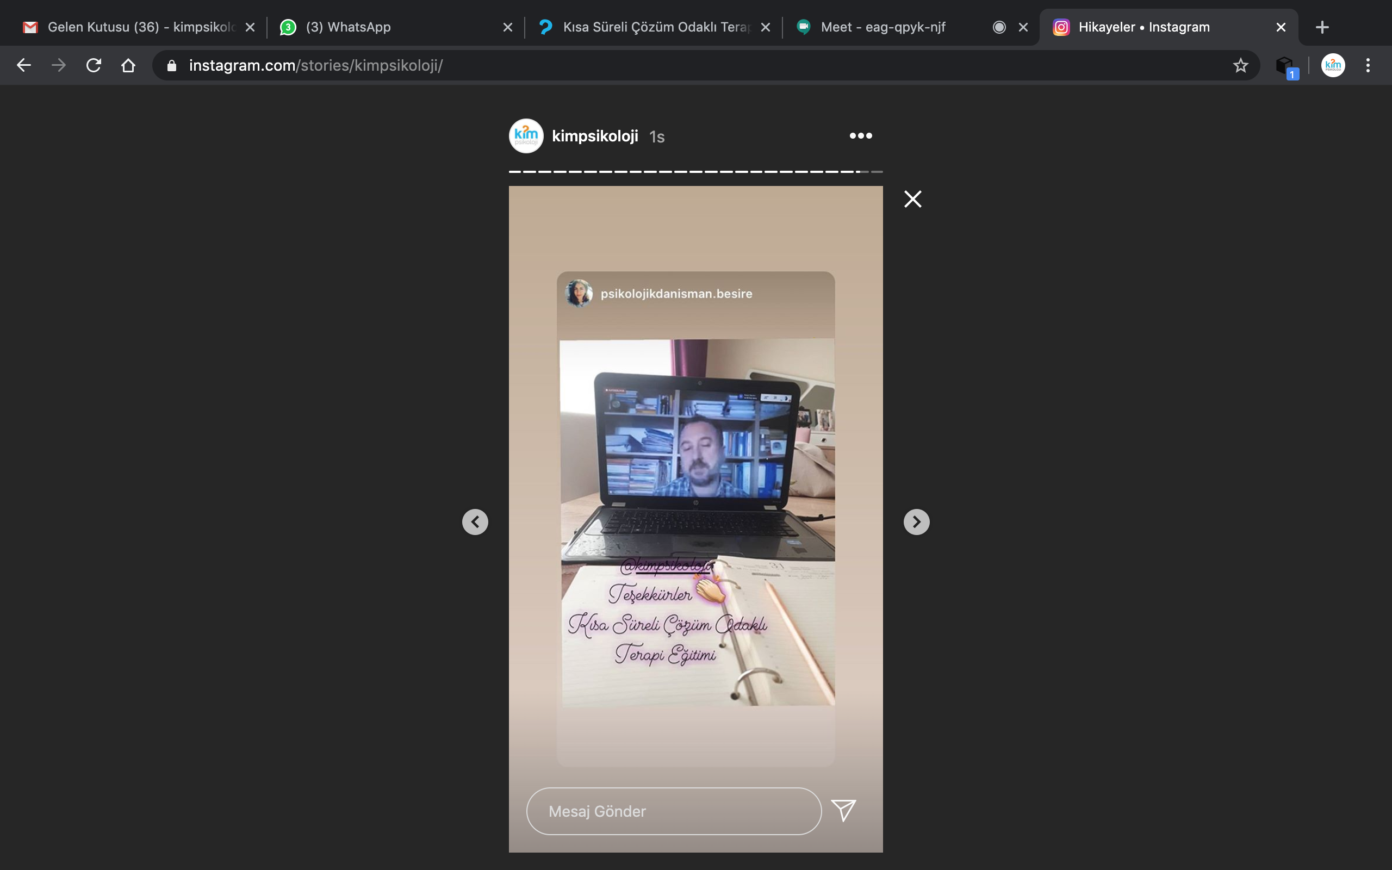The width and height of the screenshot is (1392, 870).
Task: Open a new browser tab
Action: [x=1322, y=27]
